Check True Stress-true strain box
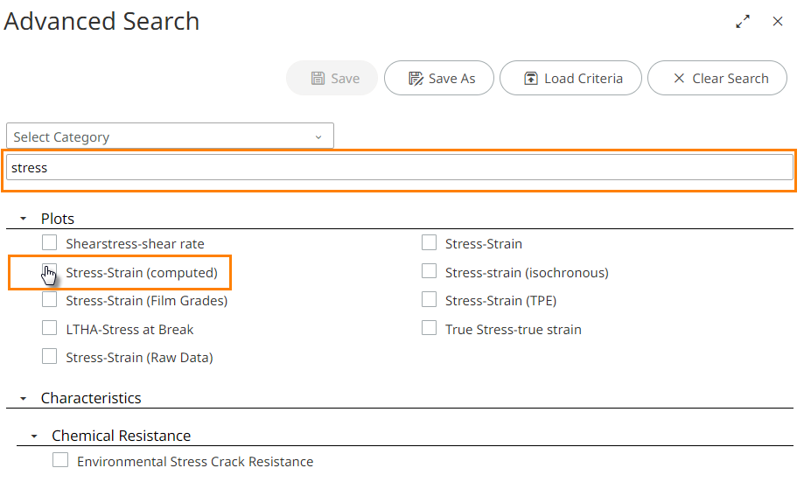Screen dimensions: 804x496 point(429,329)
